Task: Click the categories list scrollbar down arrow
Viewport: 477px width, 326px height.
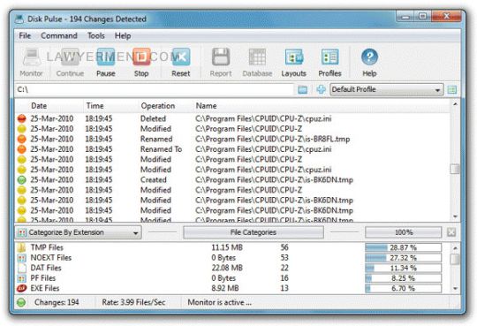Action: pyautogui.click(x=455, y=288)
